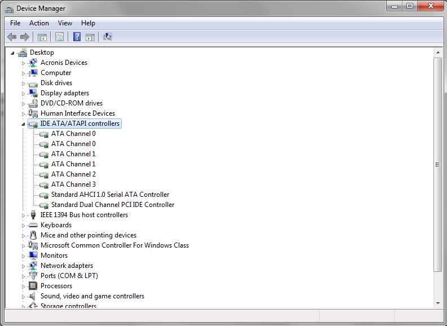Maximize the Device Manager window
Image resolution: width=447 pixels, height=326 pixels.
pyautogui.click(x=410, y=6)
